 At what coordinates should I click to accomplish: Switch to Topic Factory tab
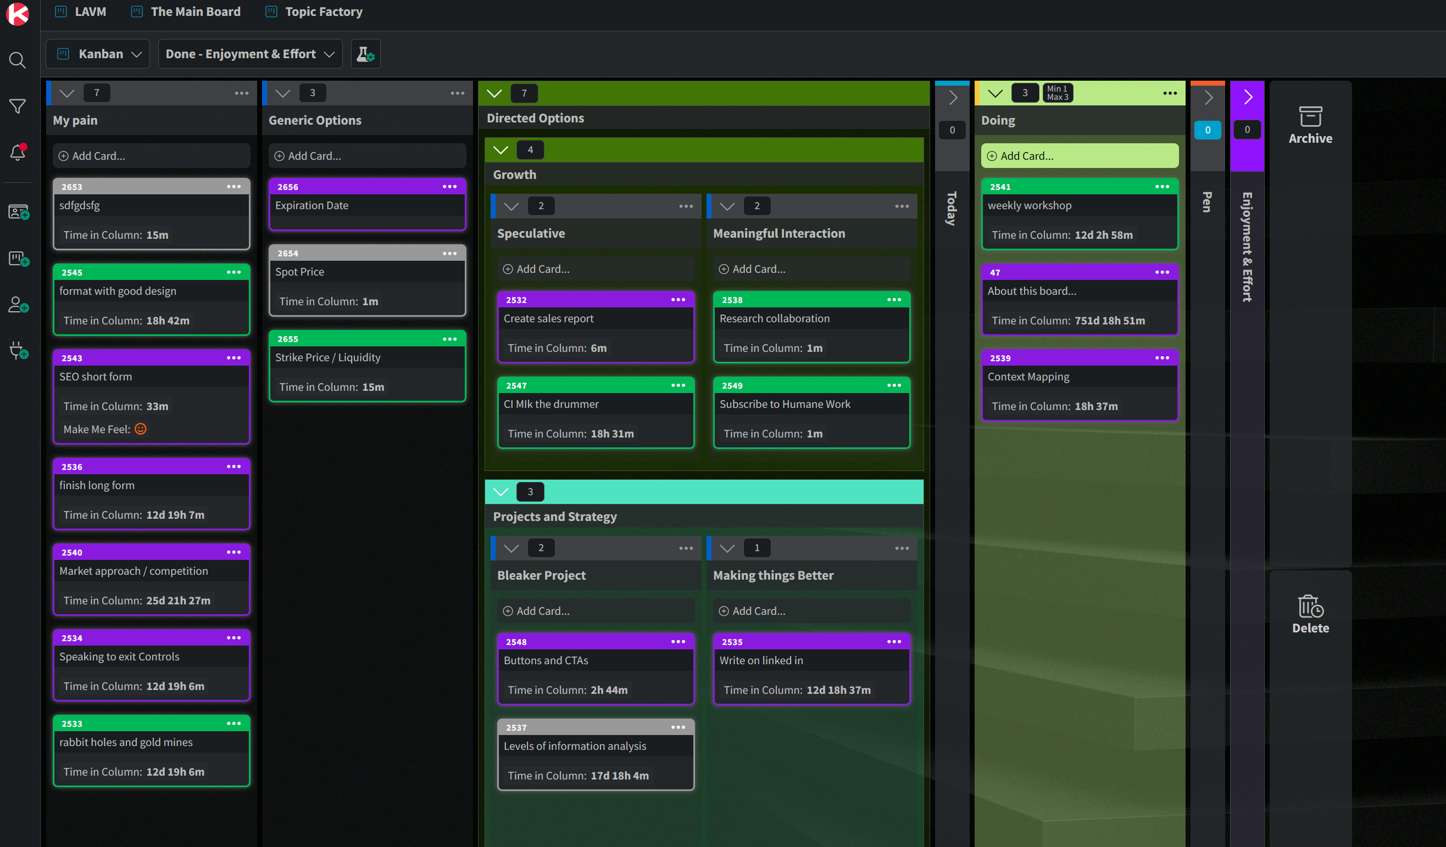pyautogui.click(x=323, y=12)
